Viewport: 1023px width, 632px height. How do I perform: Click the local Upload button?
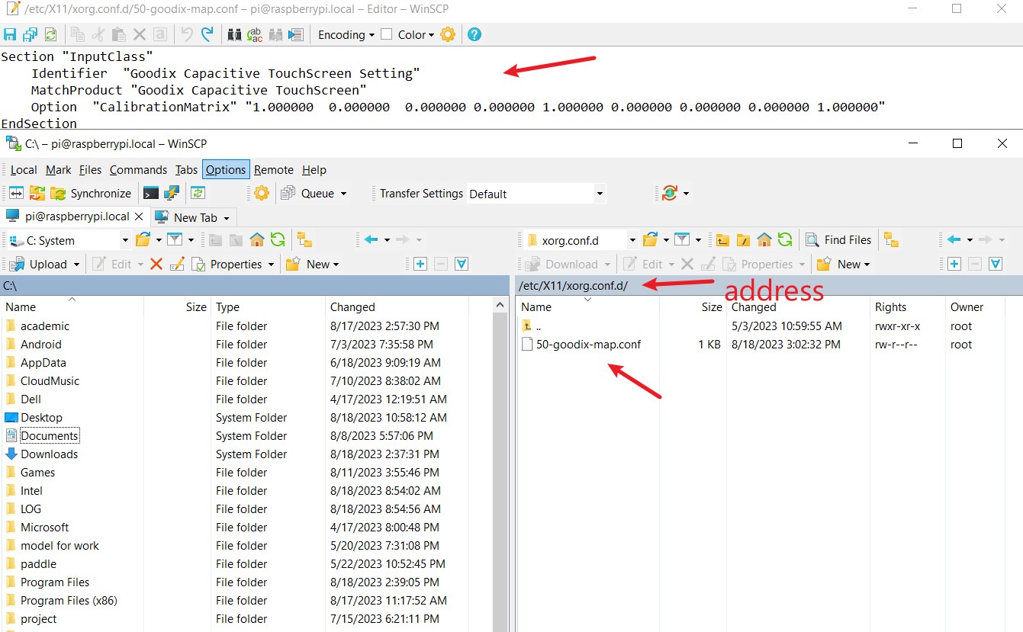(44, 264)
